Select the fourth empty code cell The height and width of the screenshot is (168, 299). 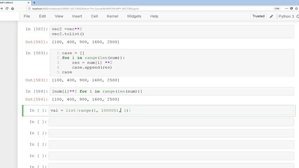171,156
